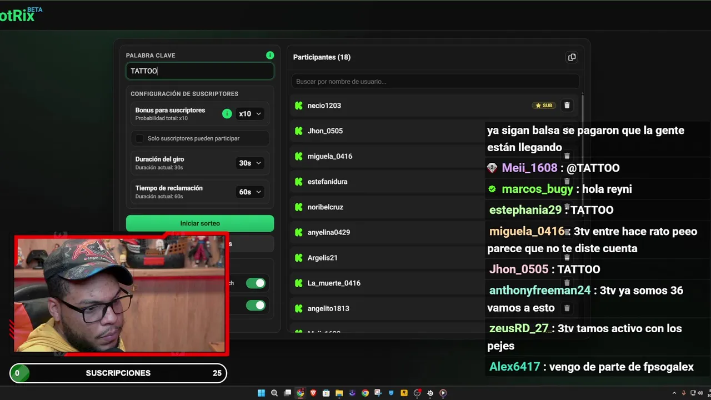Click the marcos_bugy username in chat
Image resolution: width=711 pixels, height=400 pixels.
(537, 189)
